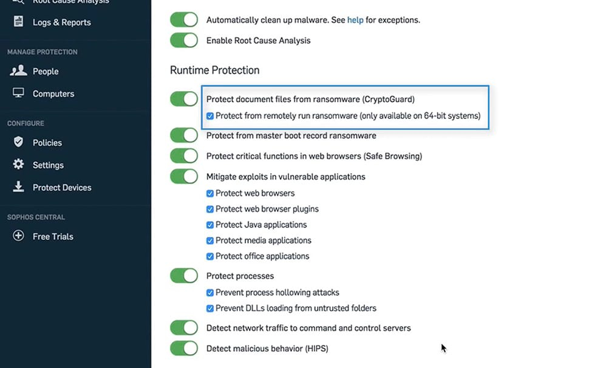Disable the Enable Root Cause Analysis switch
The height and width of the screenshot is (368, 589).
pyautogui.click(x=183, y=40)
